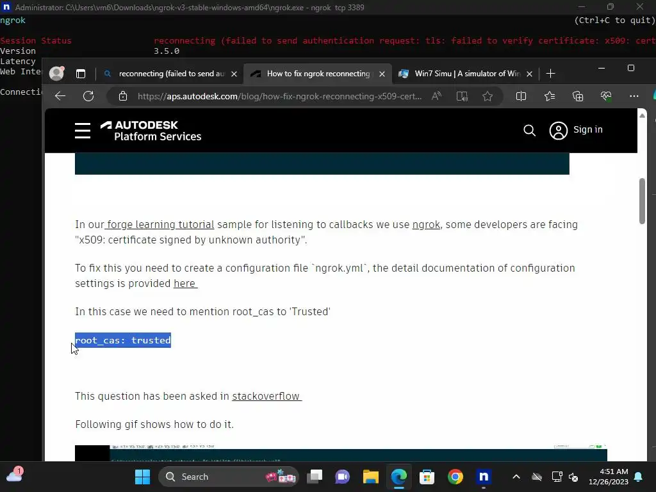View site information lock icon
The width and height of the screenshot is (656, 492).
point(123,96)
